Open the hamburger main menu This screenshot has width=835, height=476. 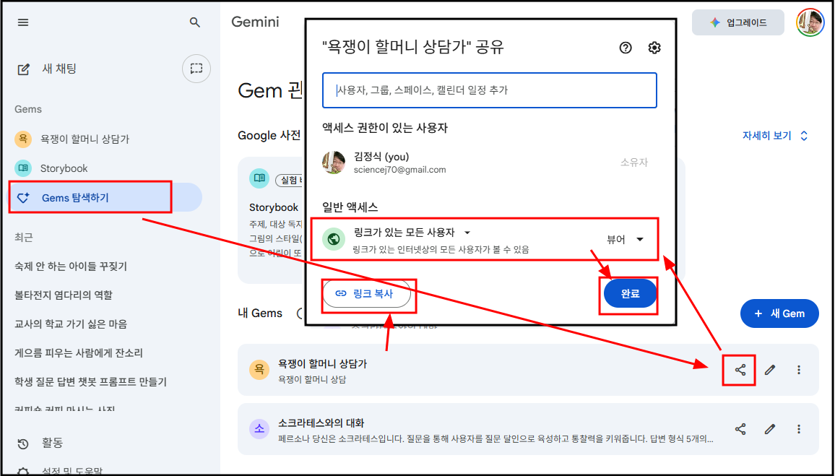(x=23, y=22)
